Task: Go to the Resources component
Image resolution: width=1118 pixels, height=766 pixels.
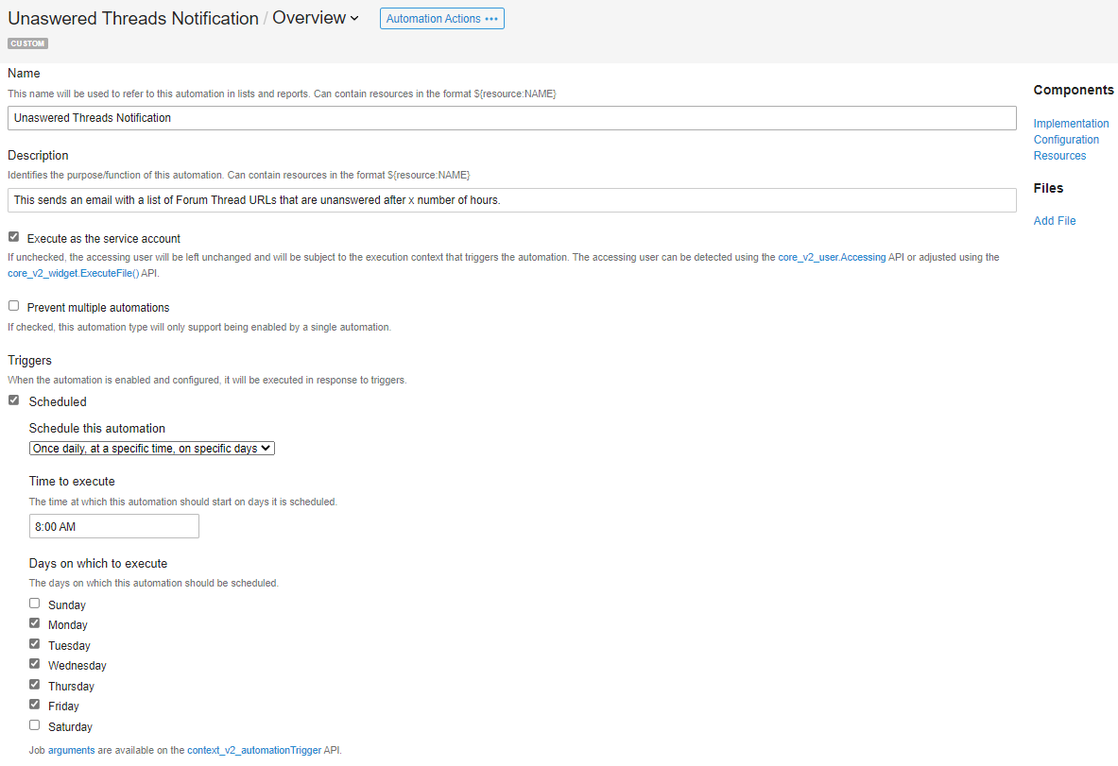Action: point(1059,156)
